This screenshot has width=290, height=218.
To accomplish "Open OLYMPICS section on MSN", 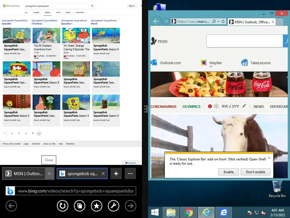I will (x=191, y=107).
